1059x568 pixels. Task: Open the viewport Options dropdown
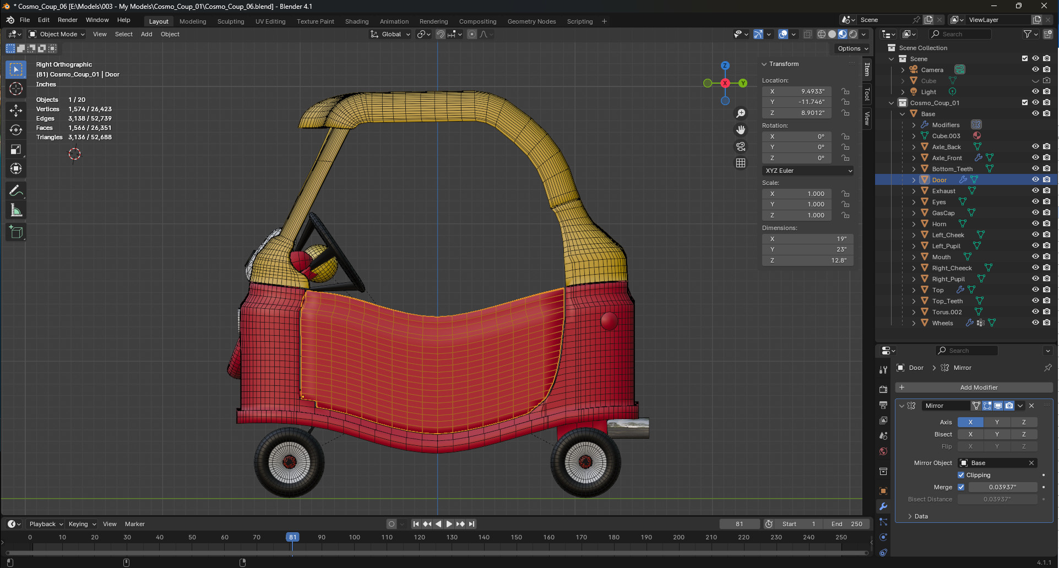pos(852,48)
